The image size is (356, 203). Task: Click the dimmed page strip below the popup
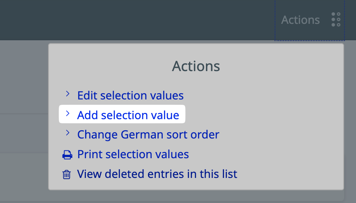point(196,197)
